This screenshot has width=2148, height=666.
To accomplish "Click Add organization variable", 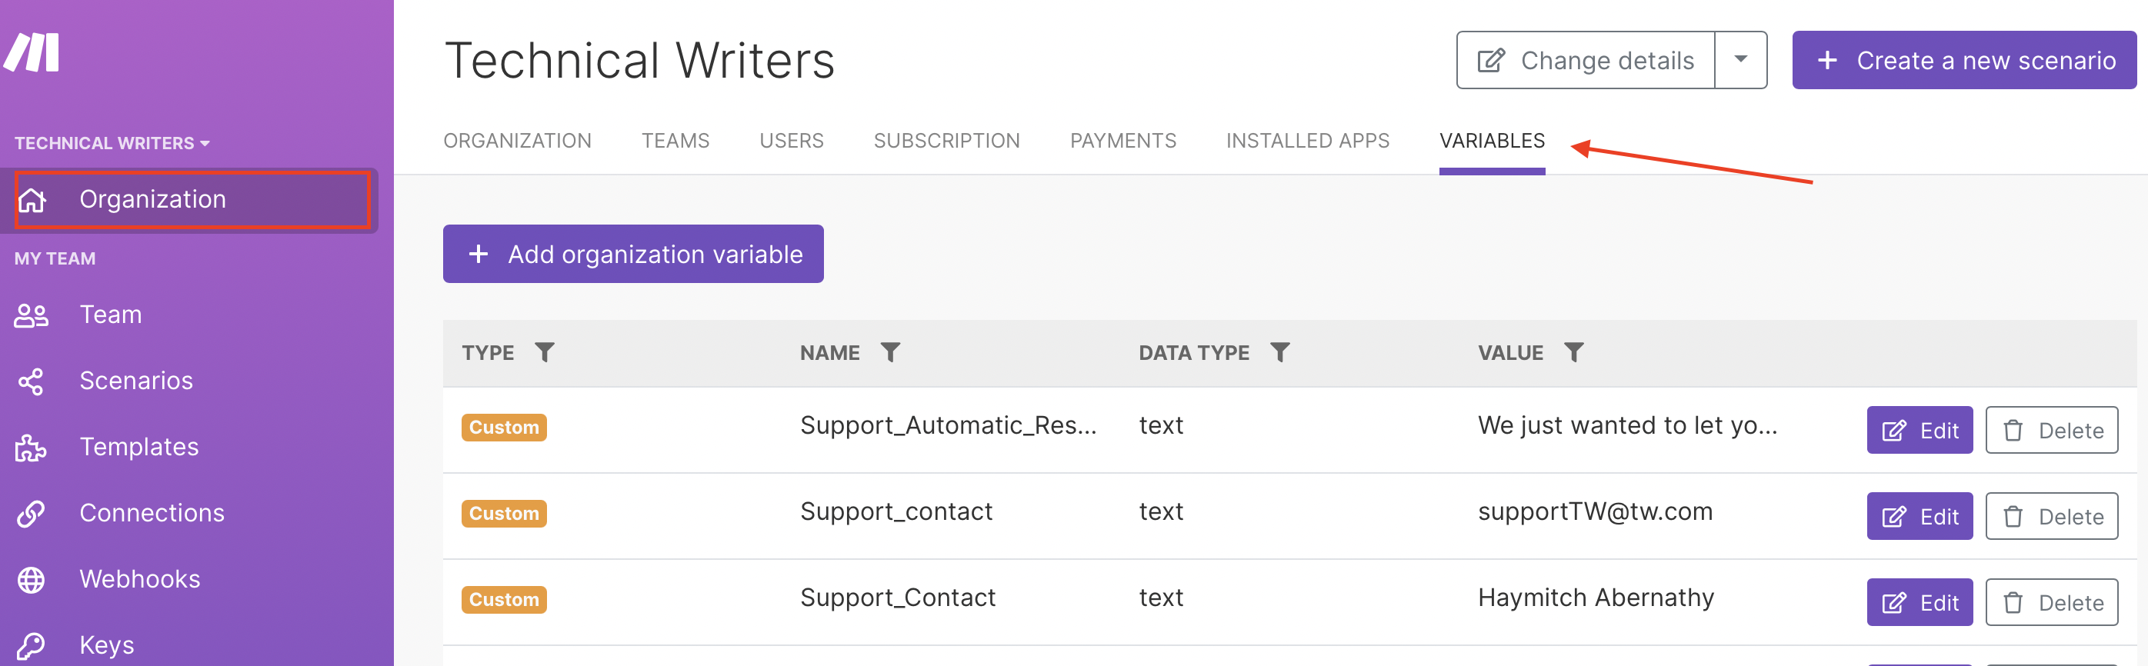I will pos(633,255).
